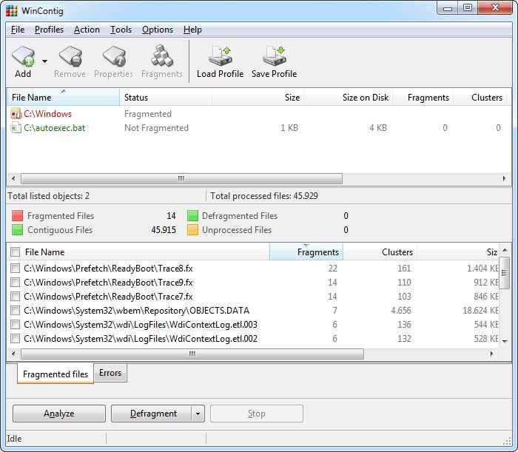Viewport: 518px width, 452px height.
Task: Check the WdiContextLog.etl.002 checkbox
Action: (16, 338)
